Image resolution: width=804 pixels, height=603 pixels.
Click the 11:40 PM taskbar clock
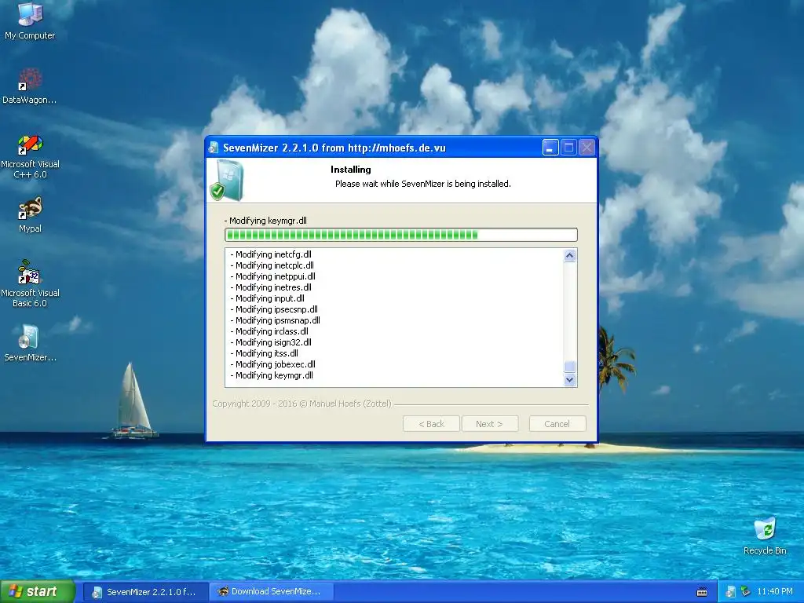pos(775,592)
